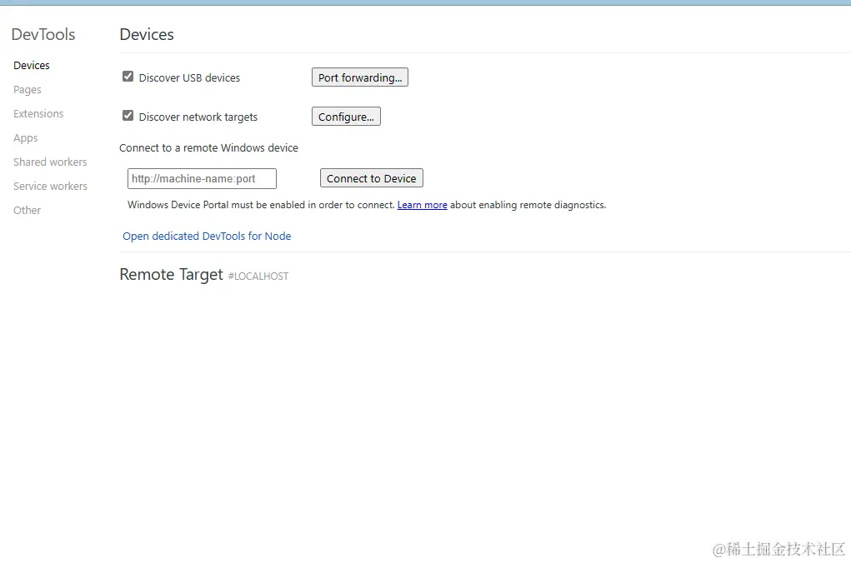Click the Windows Device Portal notice text
This screenshot has width=851, height=563.
367,205
